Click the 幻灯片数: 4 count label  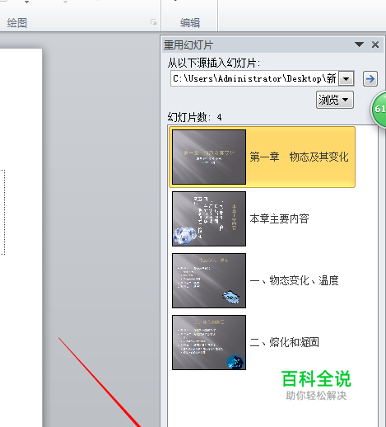pyautogui.click(x=194, y=118)
